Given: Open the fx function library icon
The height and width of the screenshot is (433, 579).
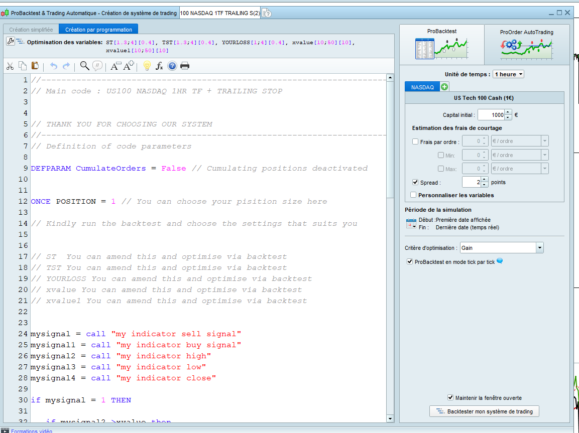Looking at the screenshot, I should [x=159, y=66].
